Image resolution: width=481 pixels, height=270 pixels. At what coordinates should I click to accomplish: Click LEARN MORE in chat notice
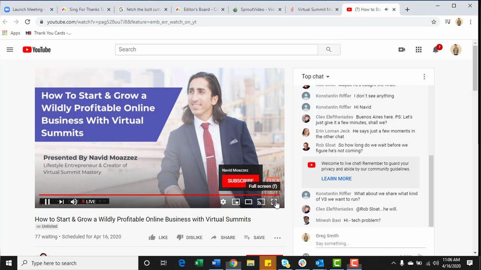tap(336, 179)
